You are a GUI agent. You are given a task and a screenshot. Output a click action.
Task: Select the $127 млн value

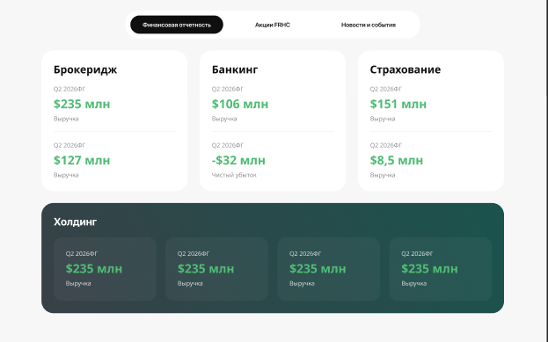point(82,160)
